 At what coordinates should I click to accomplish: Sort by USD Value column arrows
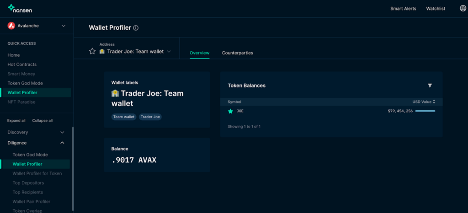pyautogui.click(x=434, y=102)
